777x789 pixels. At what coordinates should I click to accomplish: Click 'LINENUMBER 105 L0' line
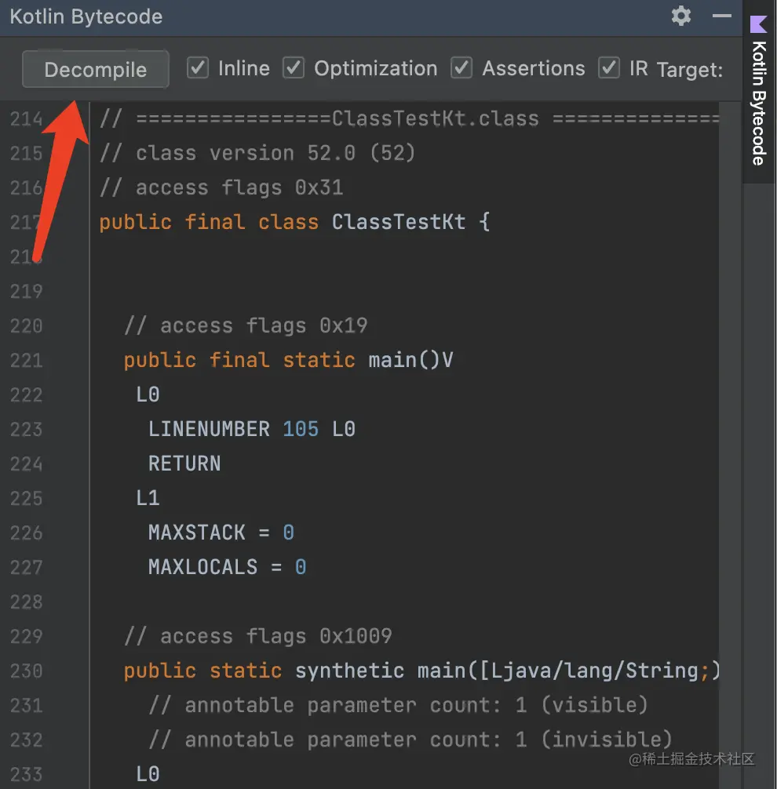(x=252, y=429)
